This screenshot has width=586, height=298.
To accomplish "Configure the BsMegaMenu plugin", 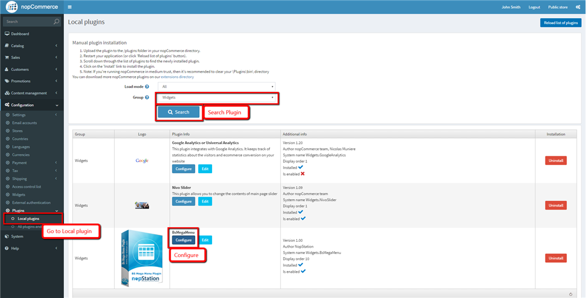I will coord(183,240).
